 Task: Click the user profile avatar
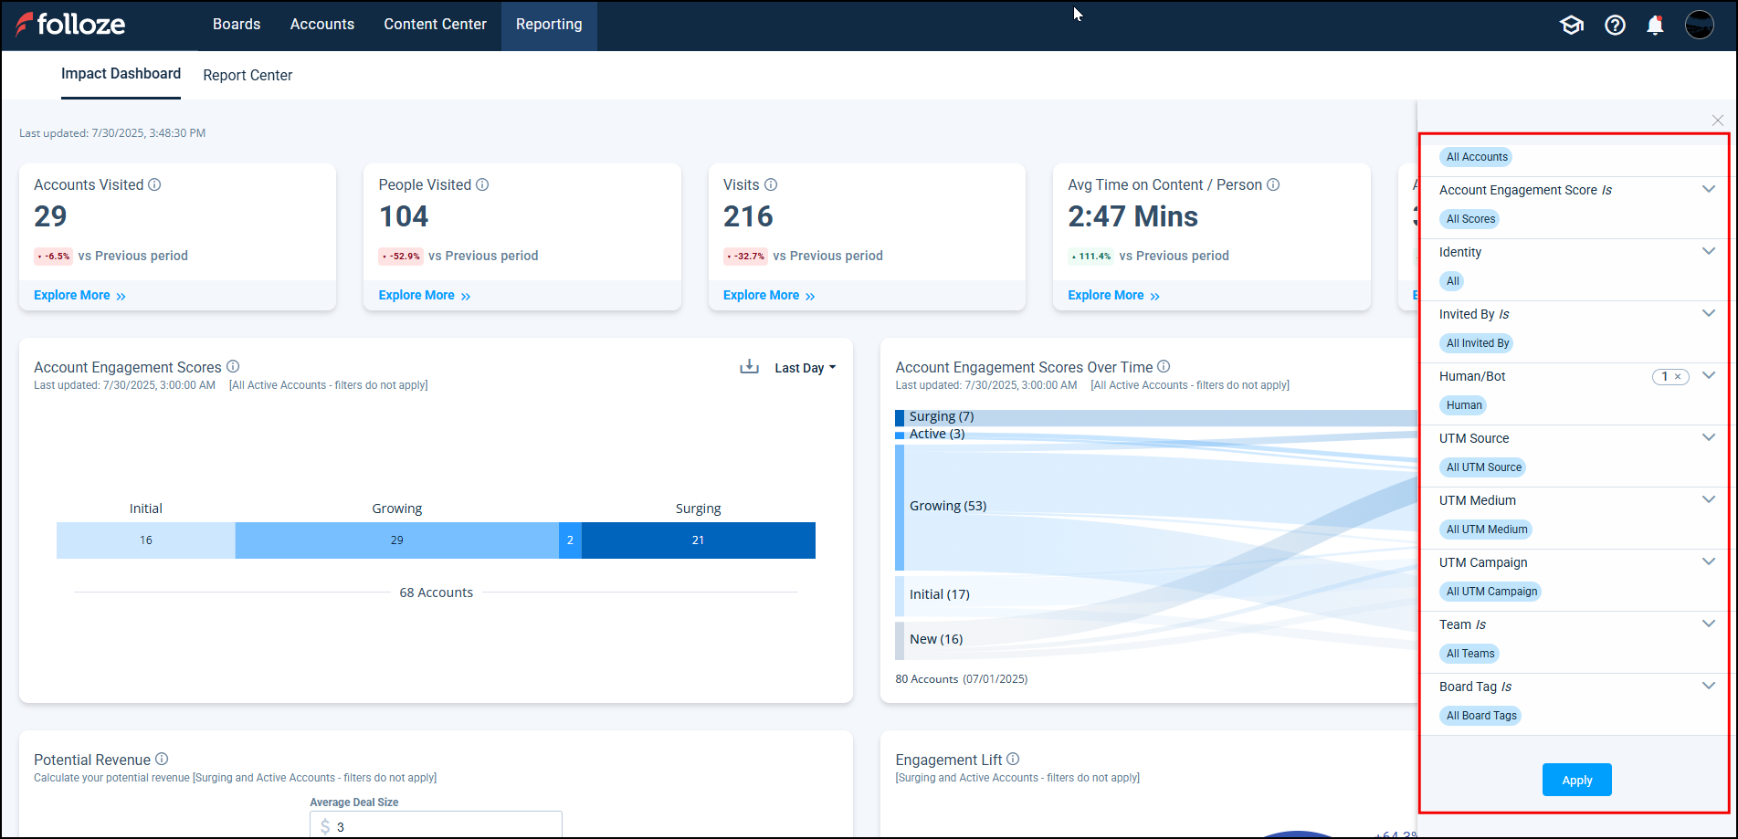tap(1699, 25)
